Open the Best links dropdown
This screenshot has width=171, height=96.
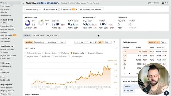click(x=69, y=9)
